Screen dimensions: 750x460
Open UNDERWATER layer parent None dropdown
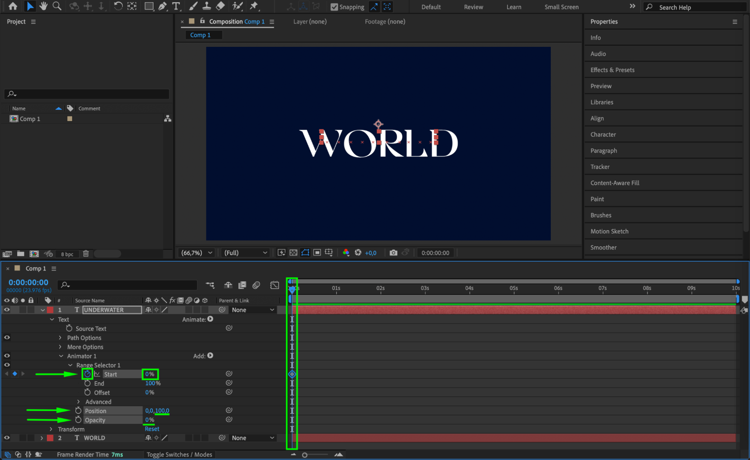(253, 310)
